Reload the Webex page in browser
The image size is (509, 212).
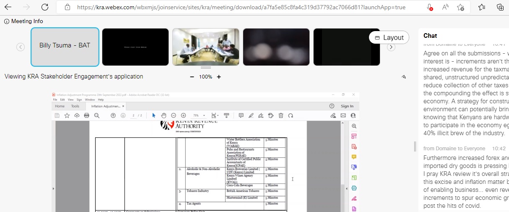(x=45, y=7)
